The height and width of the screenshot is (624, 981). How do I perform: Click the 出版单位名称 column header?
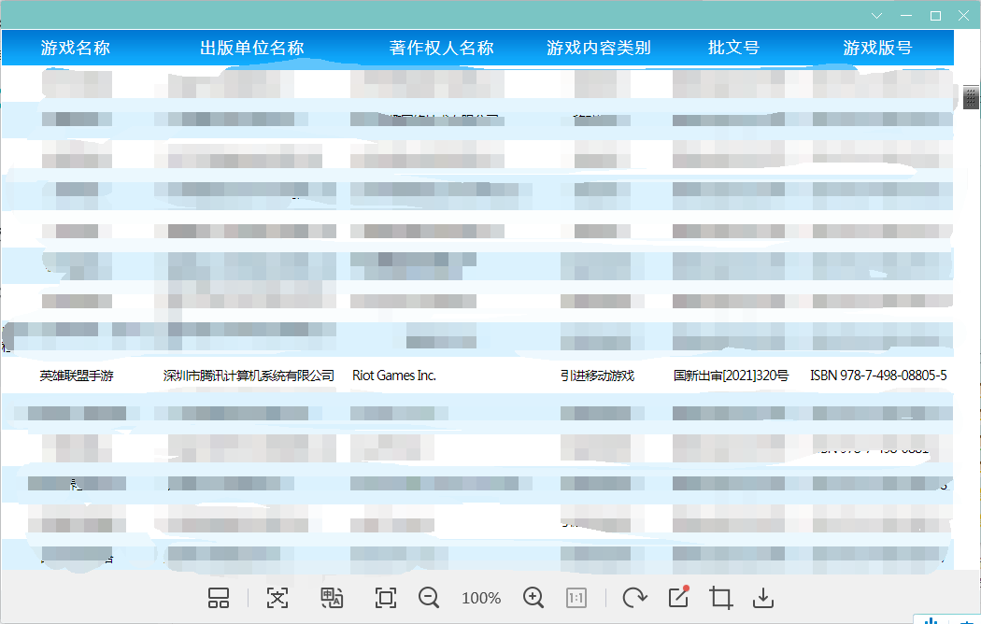pyautogui.click(x=252, y=49)
